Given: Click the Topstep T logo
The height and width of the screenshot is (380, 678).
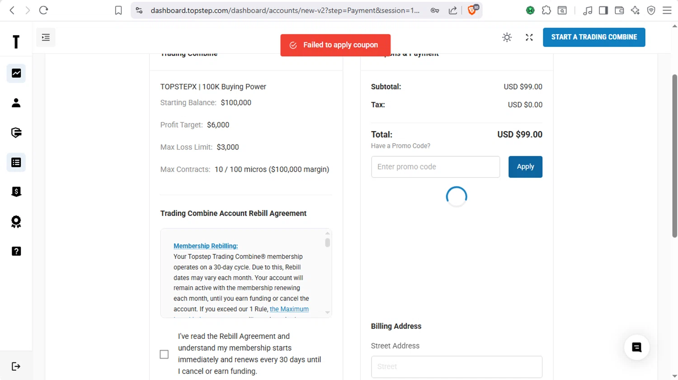Looking at the screenshot, I should tap(16, 42).
